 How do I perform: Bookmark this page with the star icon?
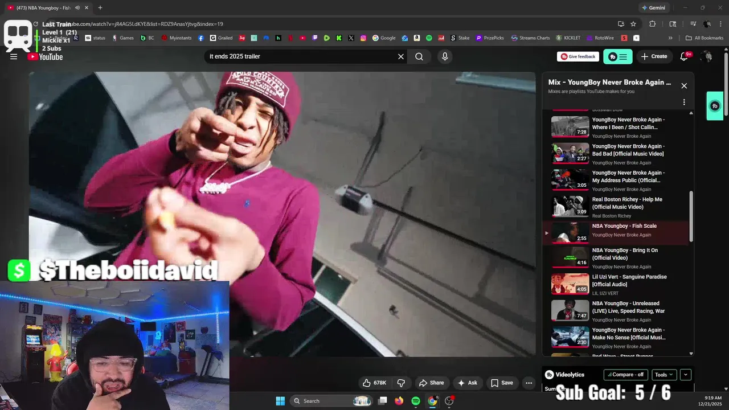pyautogui.click(x=633, y=24)
